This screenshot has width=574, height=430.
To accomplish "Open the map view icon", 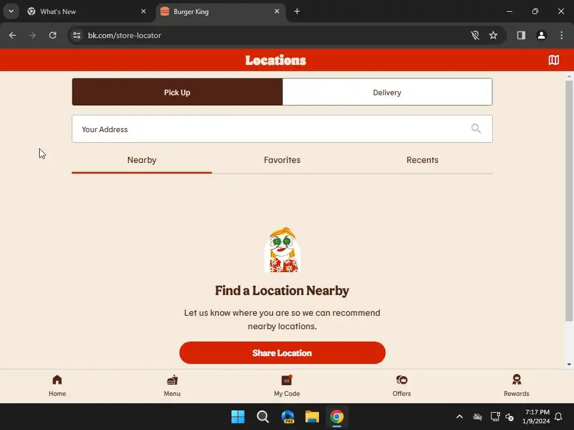I will [553, 60].
